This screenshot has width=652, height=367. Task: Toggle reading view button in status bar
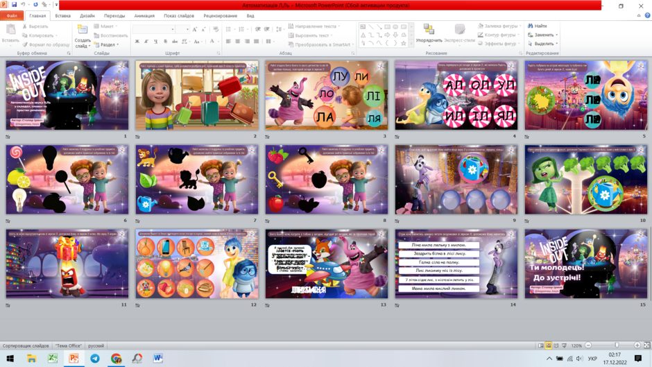click(556, 345)
